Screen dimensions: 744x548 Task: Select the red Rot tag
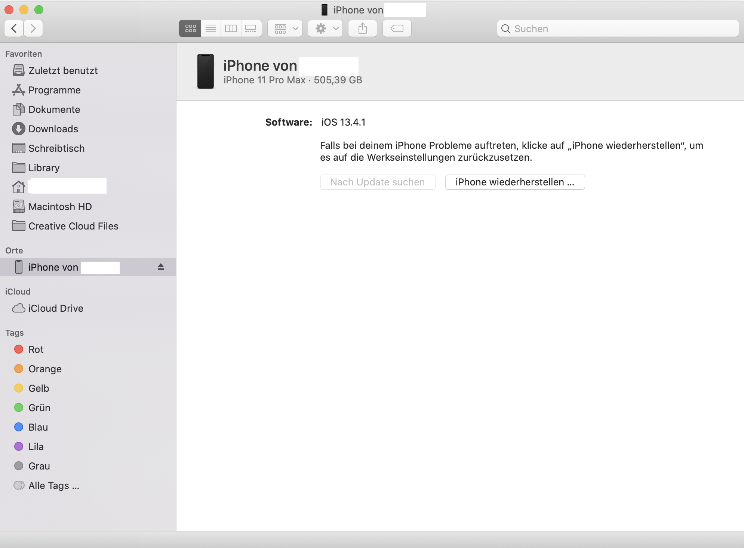(36, 350)
